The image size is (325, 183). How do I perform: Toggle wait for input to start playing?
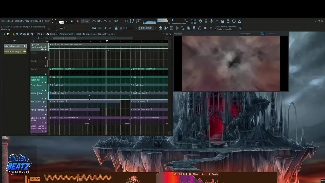(100, 21)
